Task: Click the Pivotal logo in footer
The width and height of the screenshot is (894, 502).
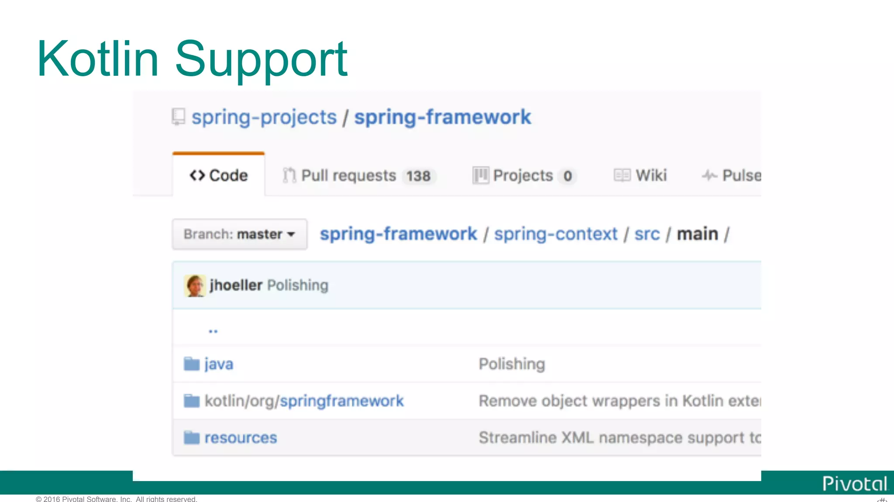Action: click(x=855, y=484)
